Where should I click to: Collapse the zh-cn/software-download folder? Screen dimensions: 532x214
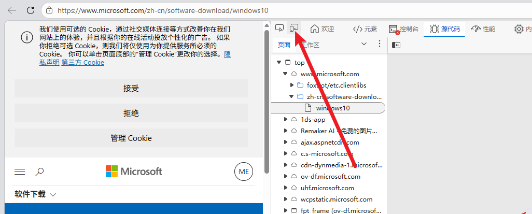click(x=291, y=97)
